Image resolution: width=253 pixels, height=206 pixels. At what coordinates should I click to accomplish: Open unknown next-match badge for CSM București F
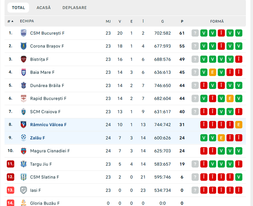coord(195,33)
